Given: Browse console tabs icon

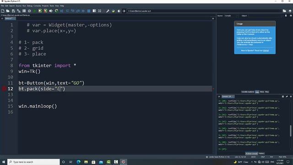Looking at the screenshot, I should (x=219, y=97).
